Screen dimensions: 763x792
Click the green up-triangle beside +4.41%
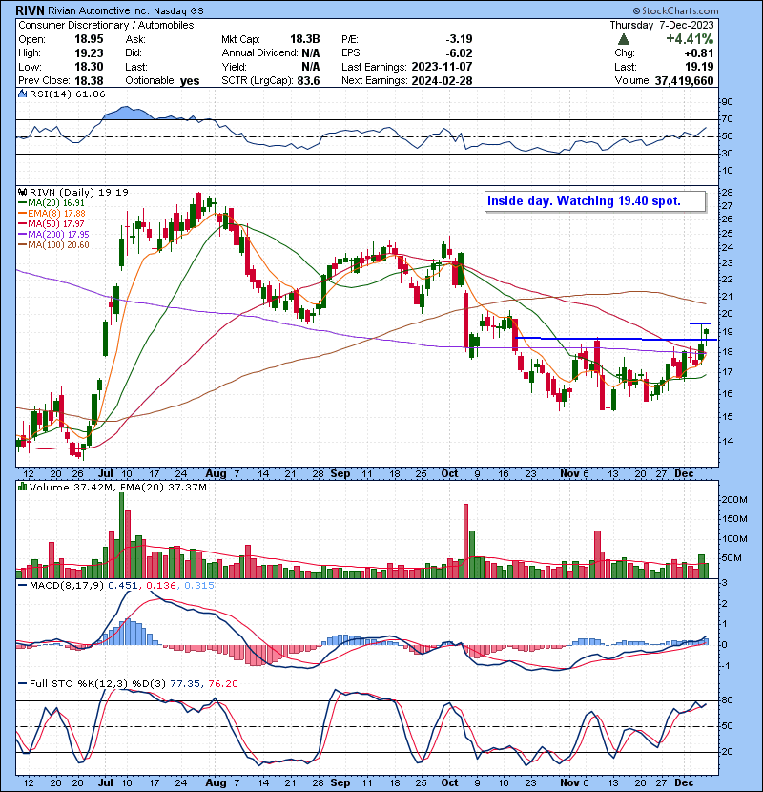(624, 39)
